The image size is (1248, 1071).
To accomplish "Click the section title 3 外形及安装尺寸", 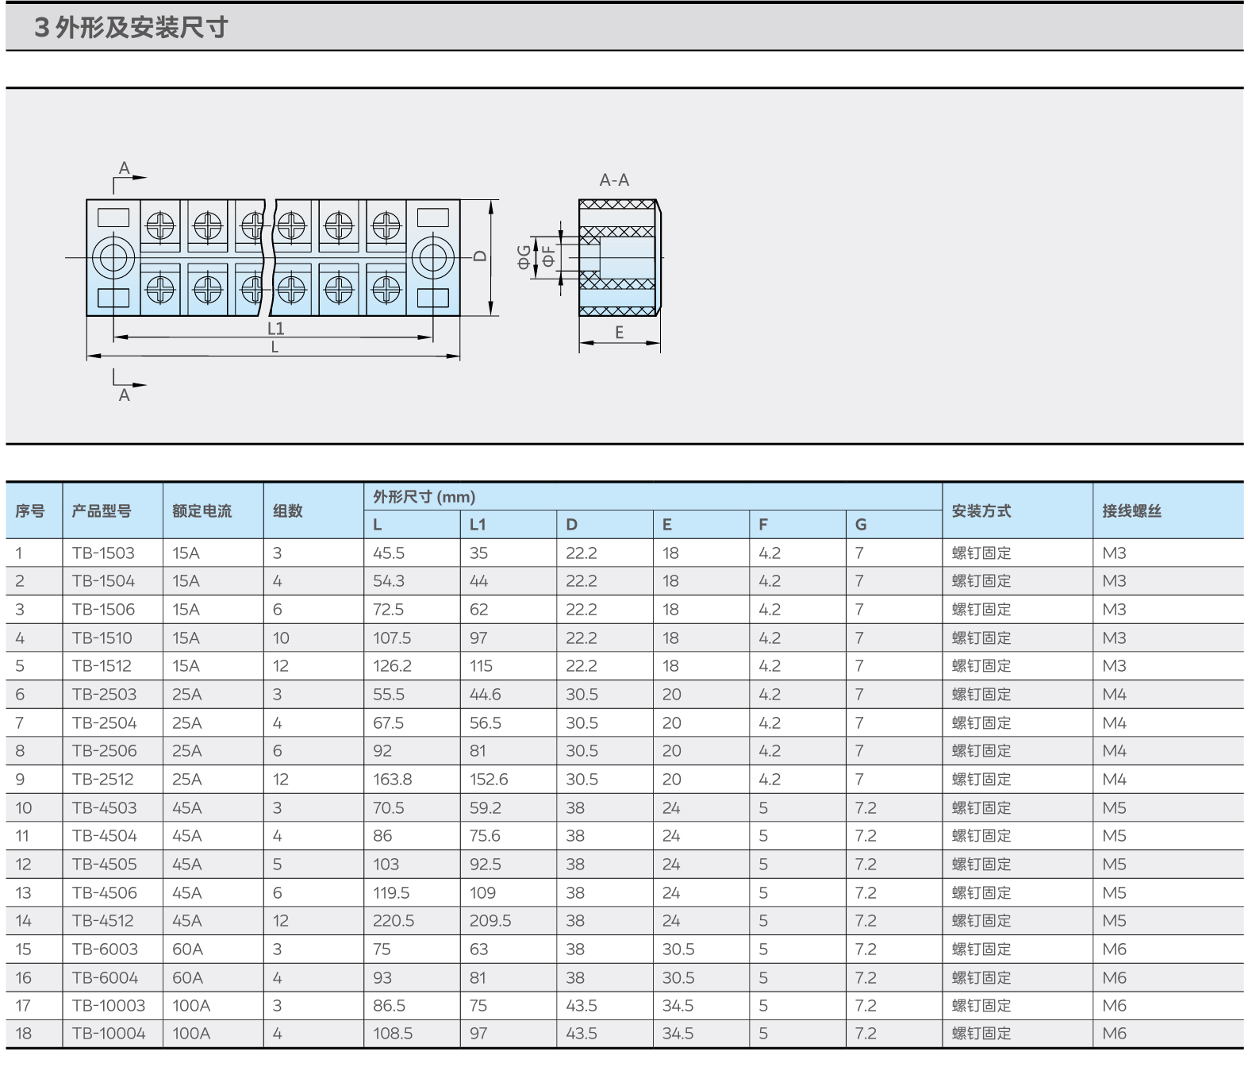I will tap(131, 28).
